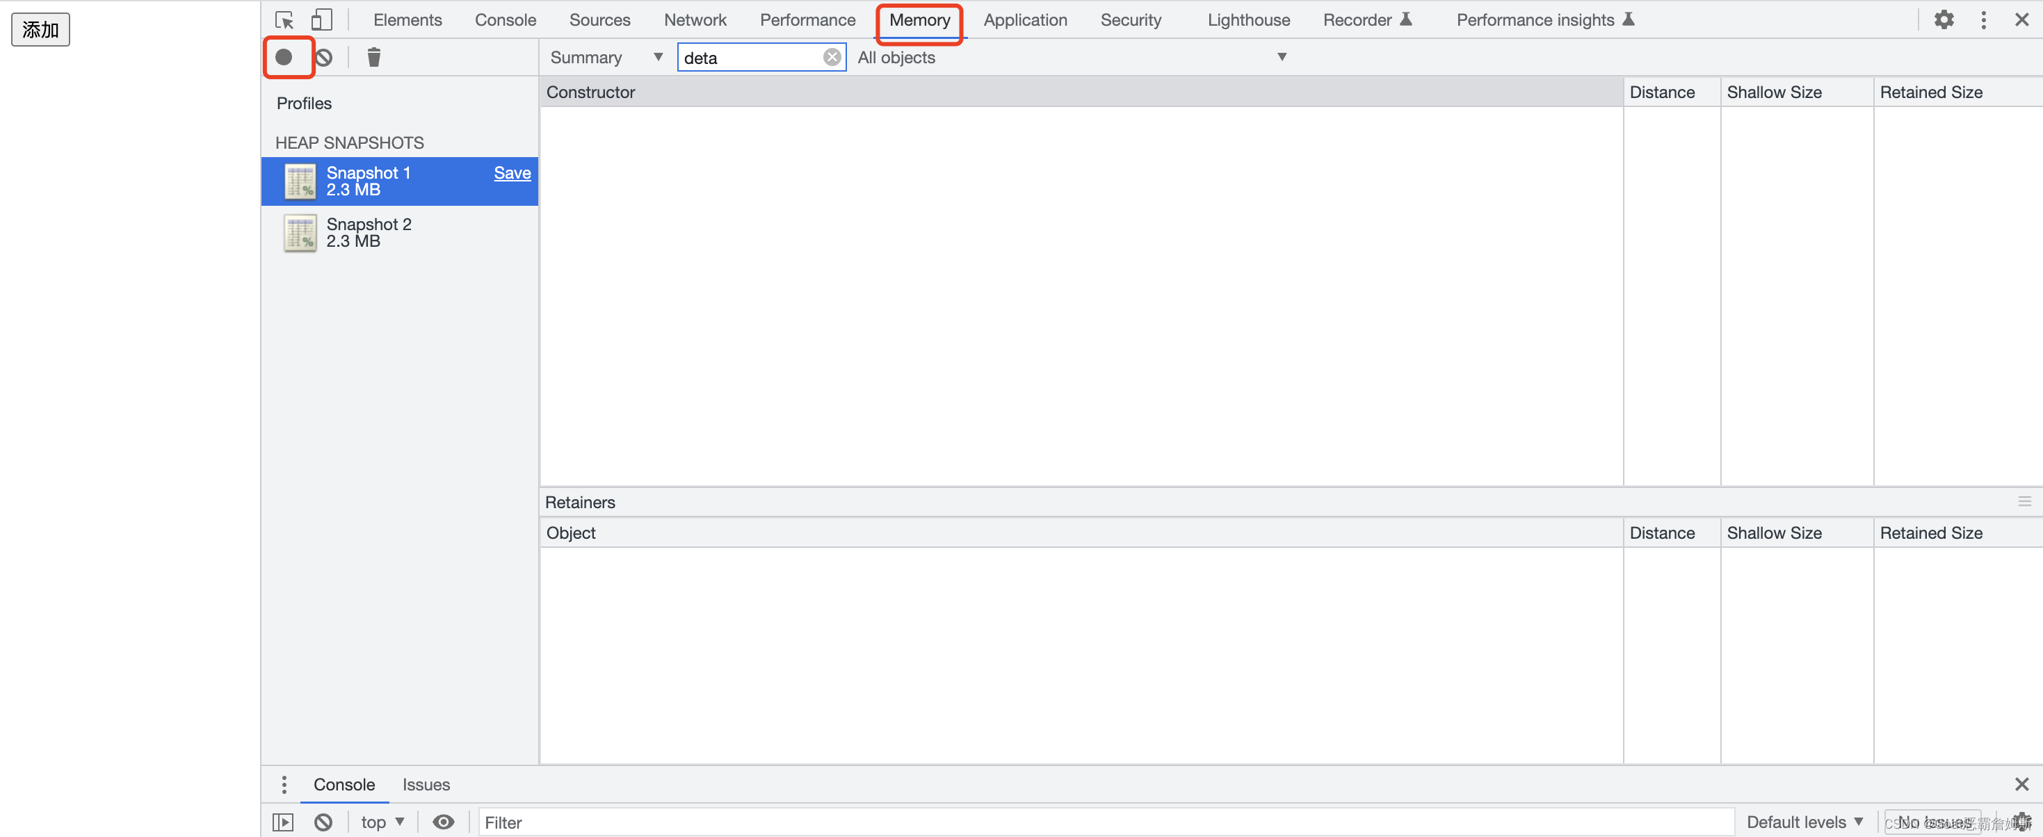
Task: Open the top context dropdown
Action: (x=382, y=822)
